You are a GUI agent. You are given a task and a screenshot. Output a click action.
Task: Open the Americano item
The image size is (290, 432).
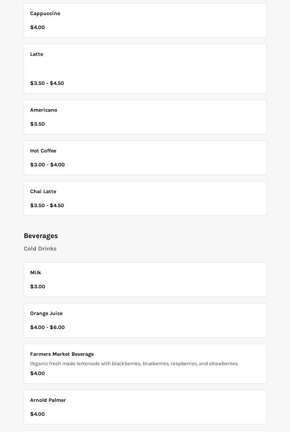(44, 110)
